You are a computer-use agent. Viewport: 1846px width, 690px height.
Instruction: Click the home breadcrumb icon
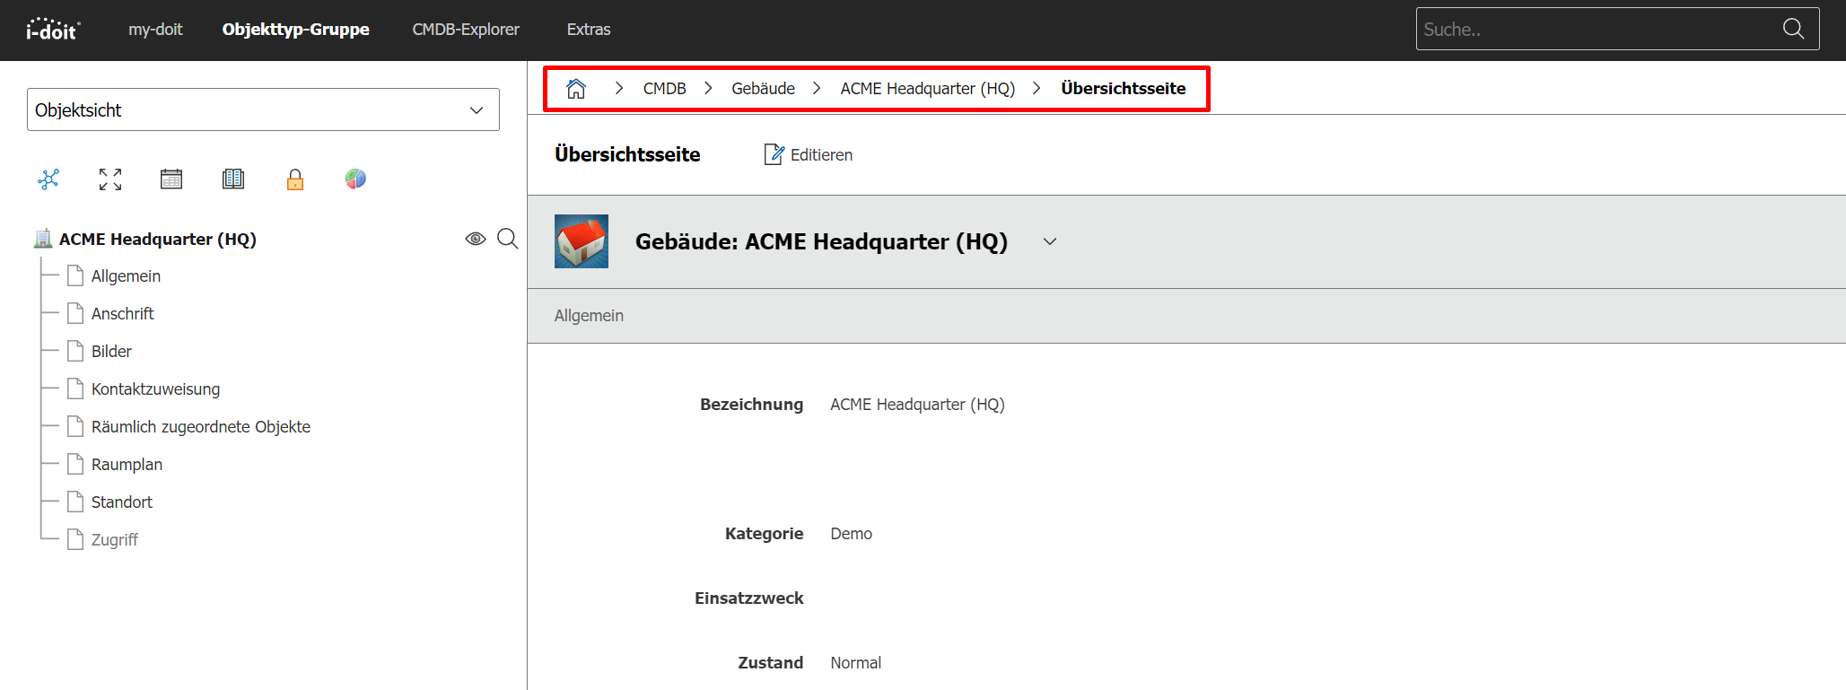pyautogui.click(x=576, y=89)
